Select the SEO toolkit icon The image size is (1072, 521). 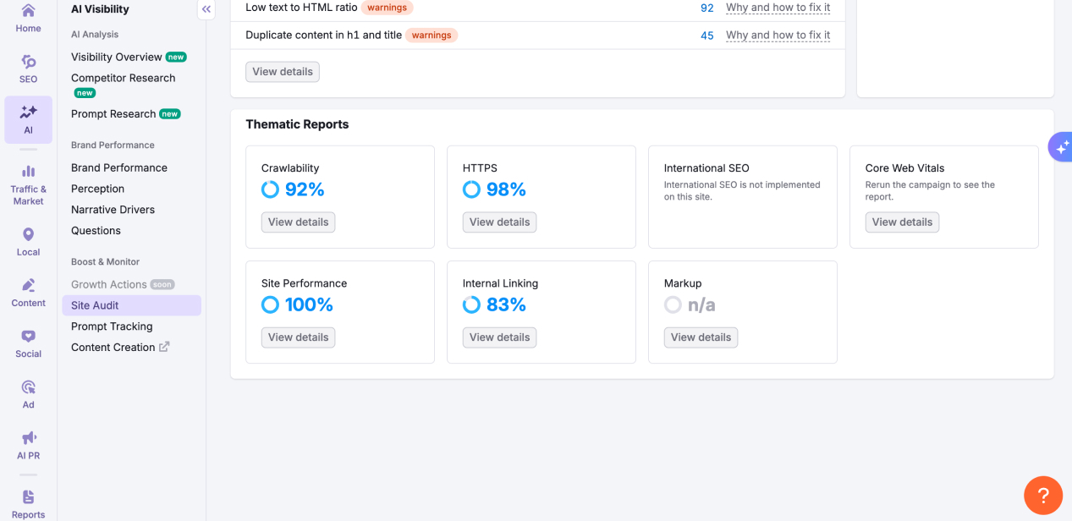tap(28, 63)
